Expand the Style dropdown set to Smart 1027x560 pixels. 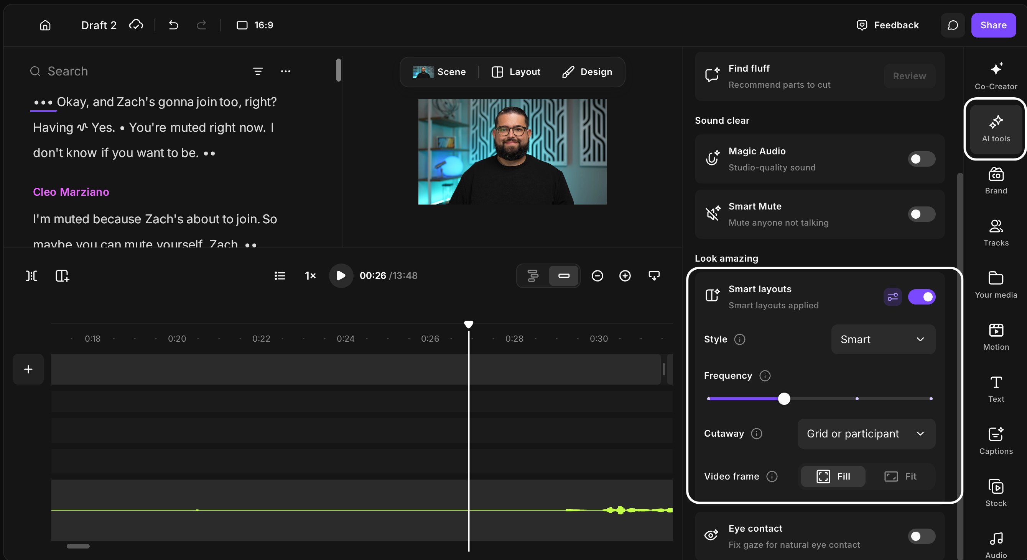(883, 339)
